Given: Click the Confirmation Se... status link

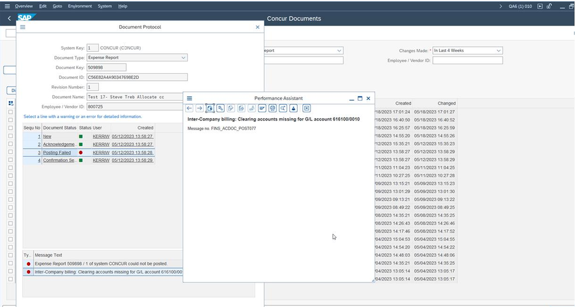Looking at the screenshot, I should [x=59, y=160].
